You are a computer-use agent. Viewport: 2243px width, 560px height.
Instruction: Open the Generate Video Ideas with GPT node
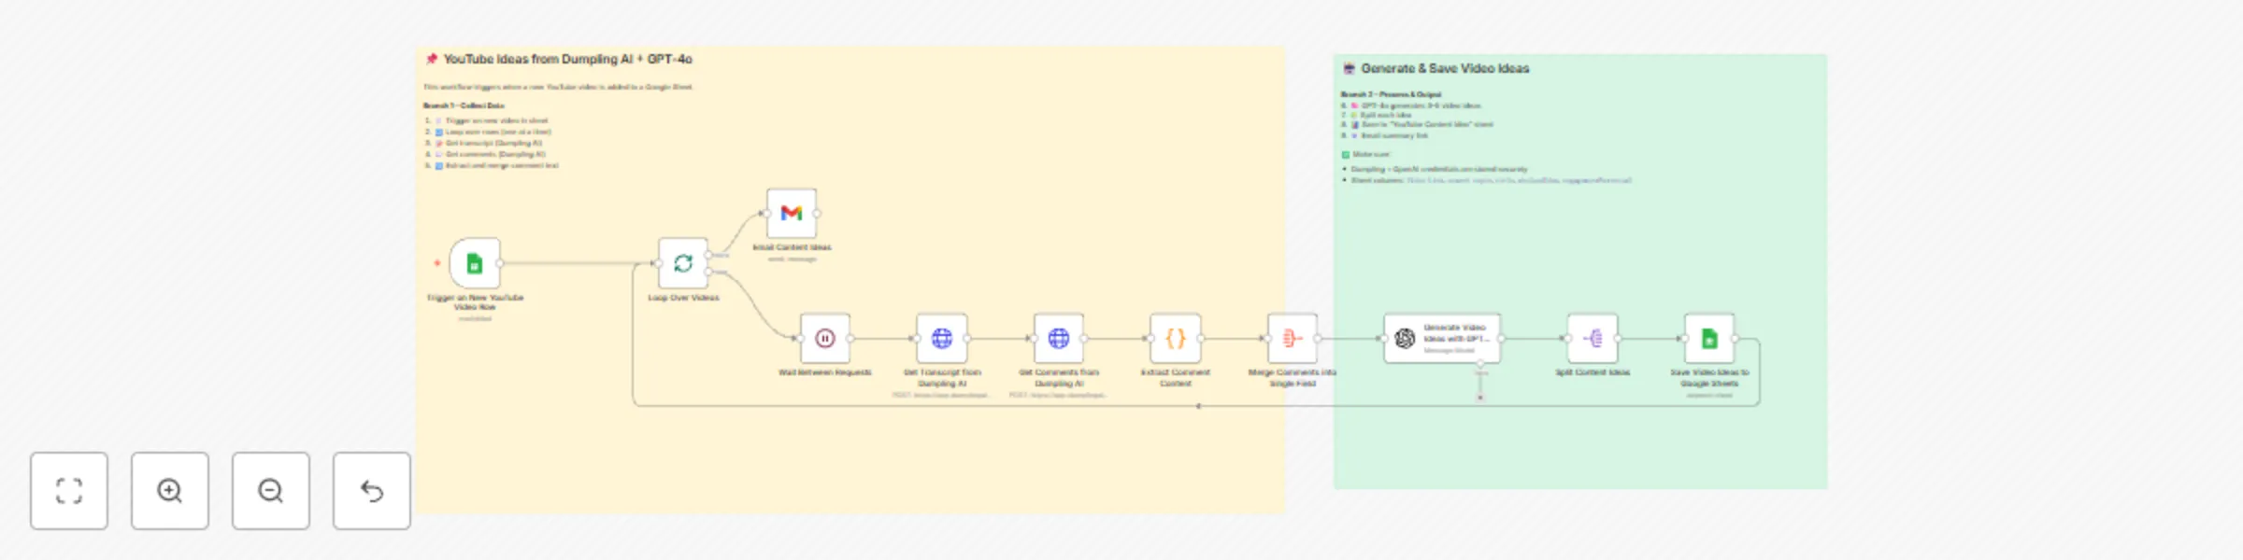(1442, 338)
